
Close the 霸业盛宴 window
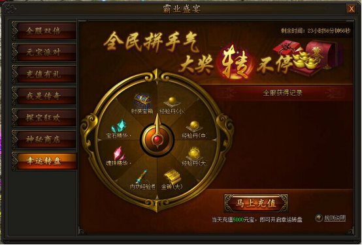point(351,9)
